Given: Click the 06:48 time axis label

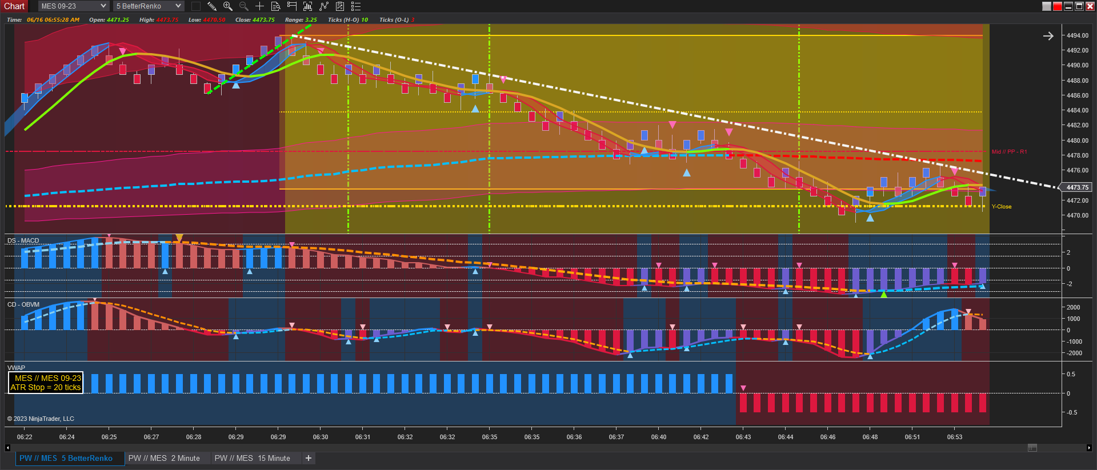Looking at the screenshot, I should coord(870,437).
